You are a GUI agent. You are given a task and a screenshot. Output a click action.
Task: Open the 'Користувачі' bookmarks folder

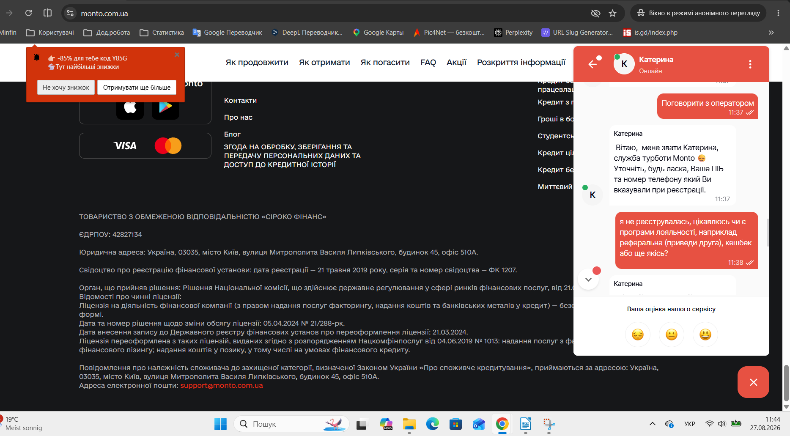(50, 33)
